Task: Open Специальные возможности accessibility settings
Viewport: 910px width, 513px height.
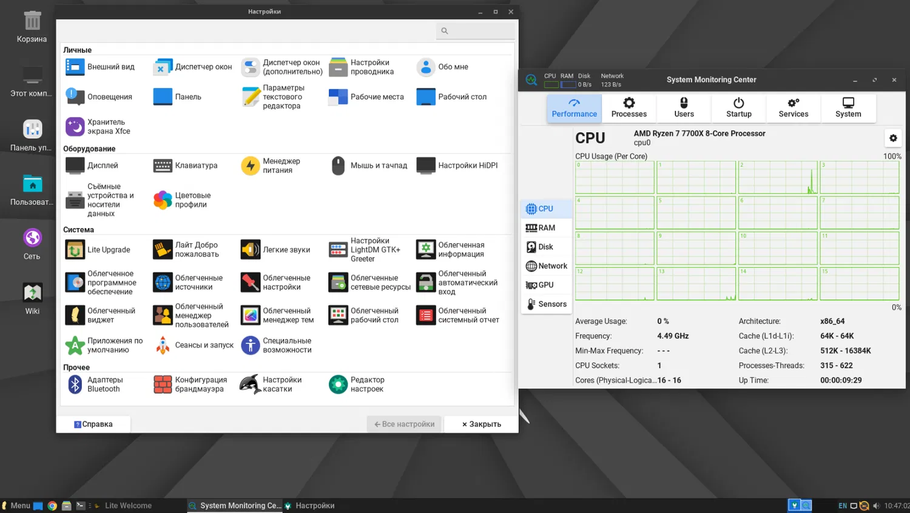Action: (x=277, y=345)
